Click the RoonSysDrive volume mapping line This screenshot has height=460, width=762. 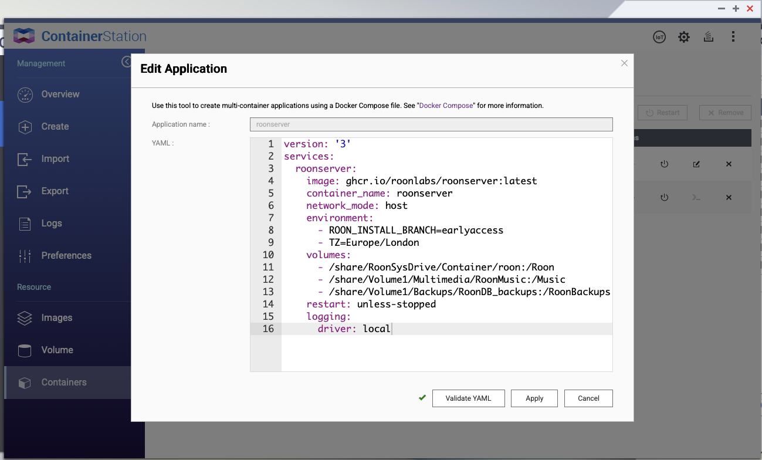436,267
